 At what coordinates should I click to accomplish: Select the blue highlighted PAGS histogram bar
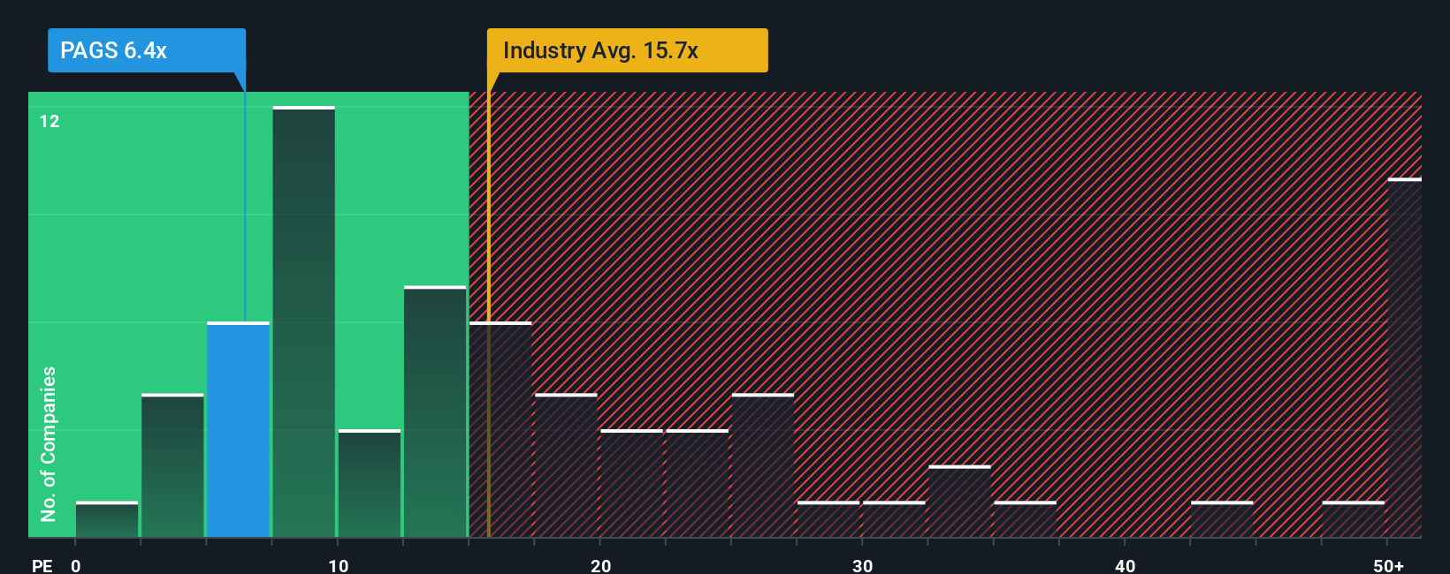click(x=238, y=429)
